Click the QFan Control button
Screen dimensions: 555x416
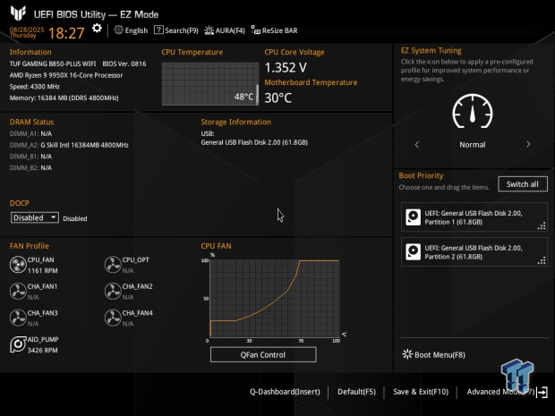pyautogui.click(x=263, y=355)
